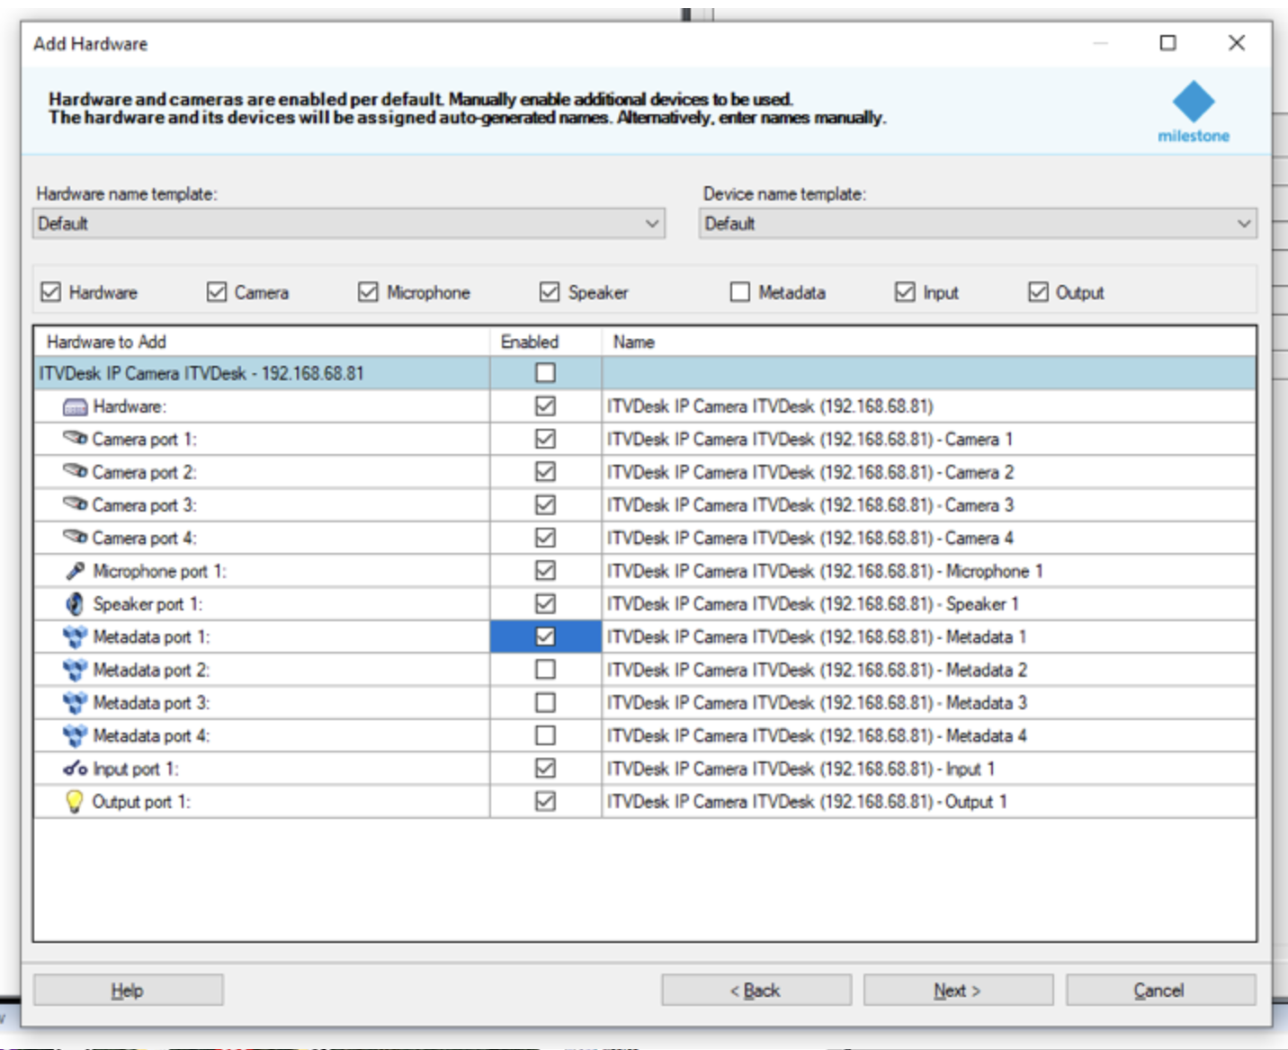Screen dimensions: 1288x1050
Task: Uncheck Speaker port 1 enabled state
Action: (544, 601)
